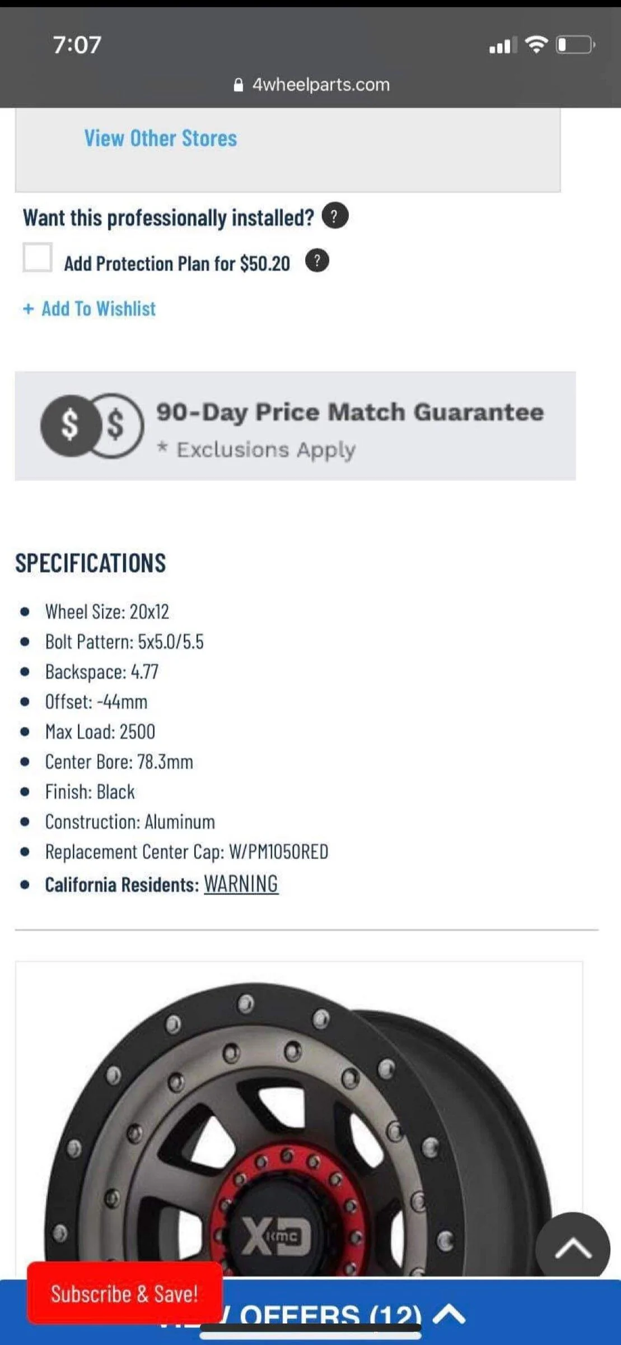Click the professional installation help icon
621x1345 pixels.
pos(335,216)
